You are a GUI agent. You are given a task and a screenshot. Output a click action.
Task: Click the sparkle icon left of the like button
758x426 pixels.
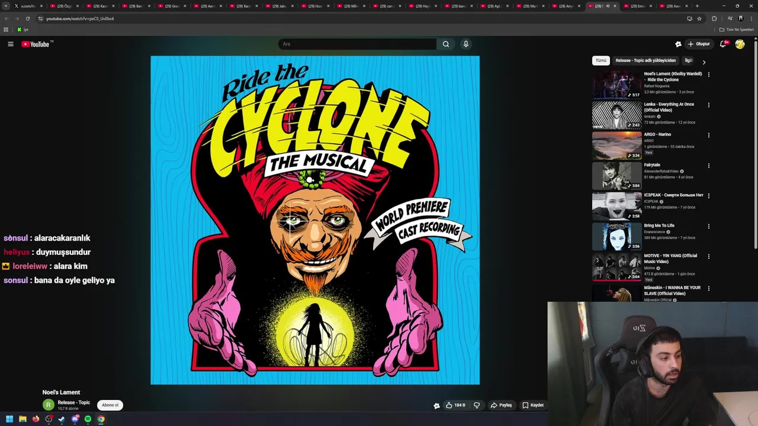click(436, 405)
